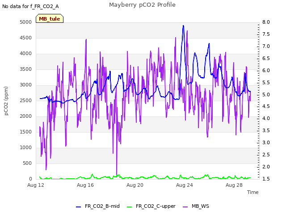Click the FR_CO2_C-upper legend entry
This screenshot has width=286, height=215.
point(151,206)
